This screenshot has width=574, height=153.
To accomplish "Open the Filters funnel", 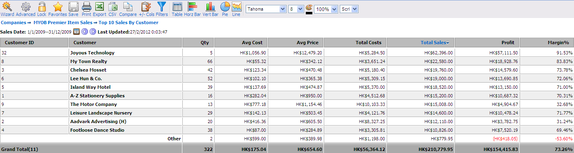I will pyautogui.click(x=162, y=9).
